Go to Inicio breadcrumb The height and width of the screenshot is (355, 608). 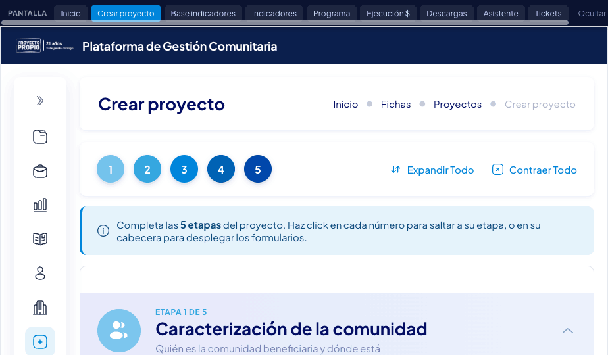click(x=345, y=105)
